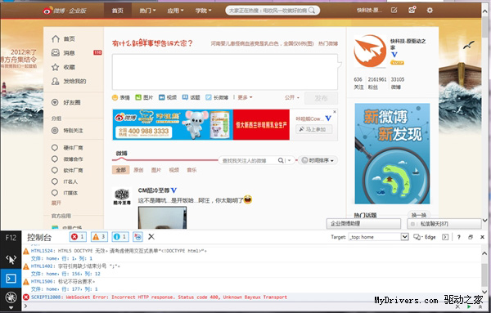491x313 pixels.
Task: Open 长微博 long post tool
Action: pyautogui.click(x=217, y=97)
